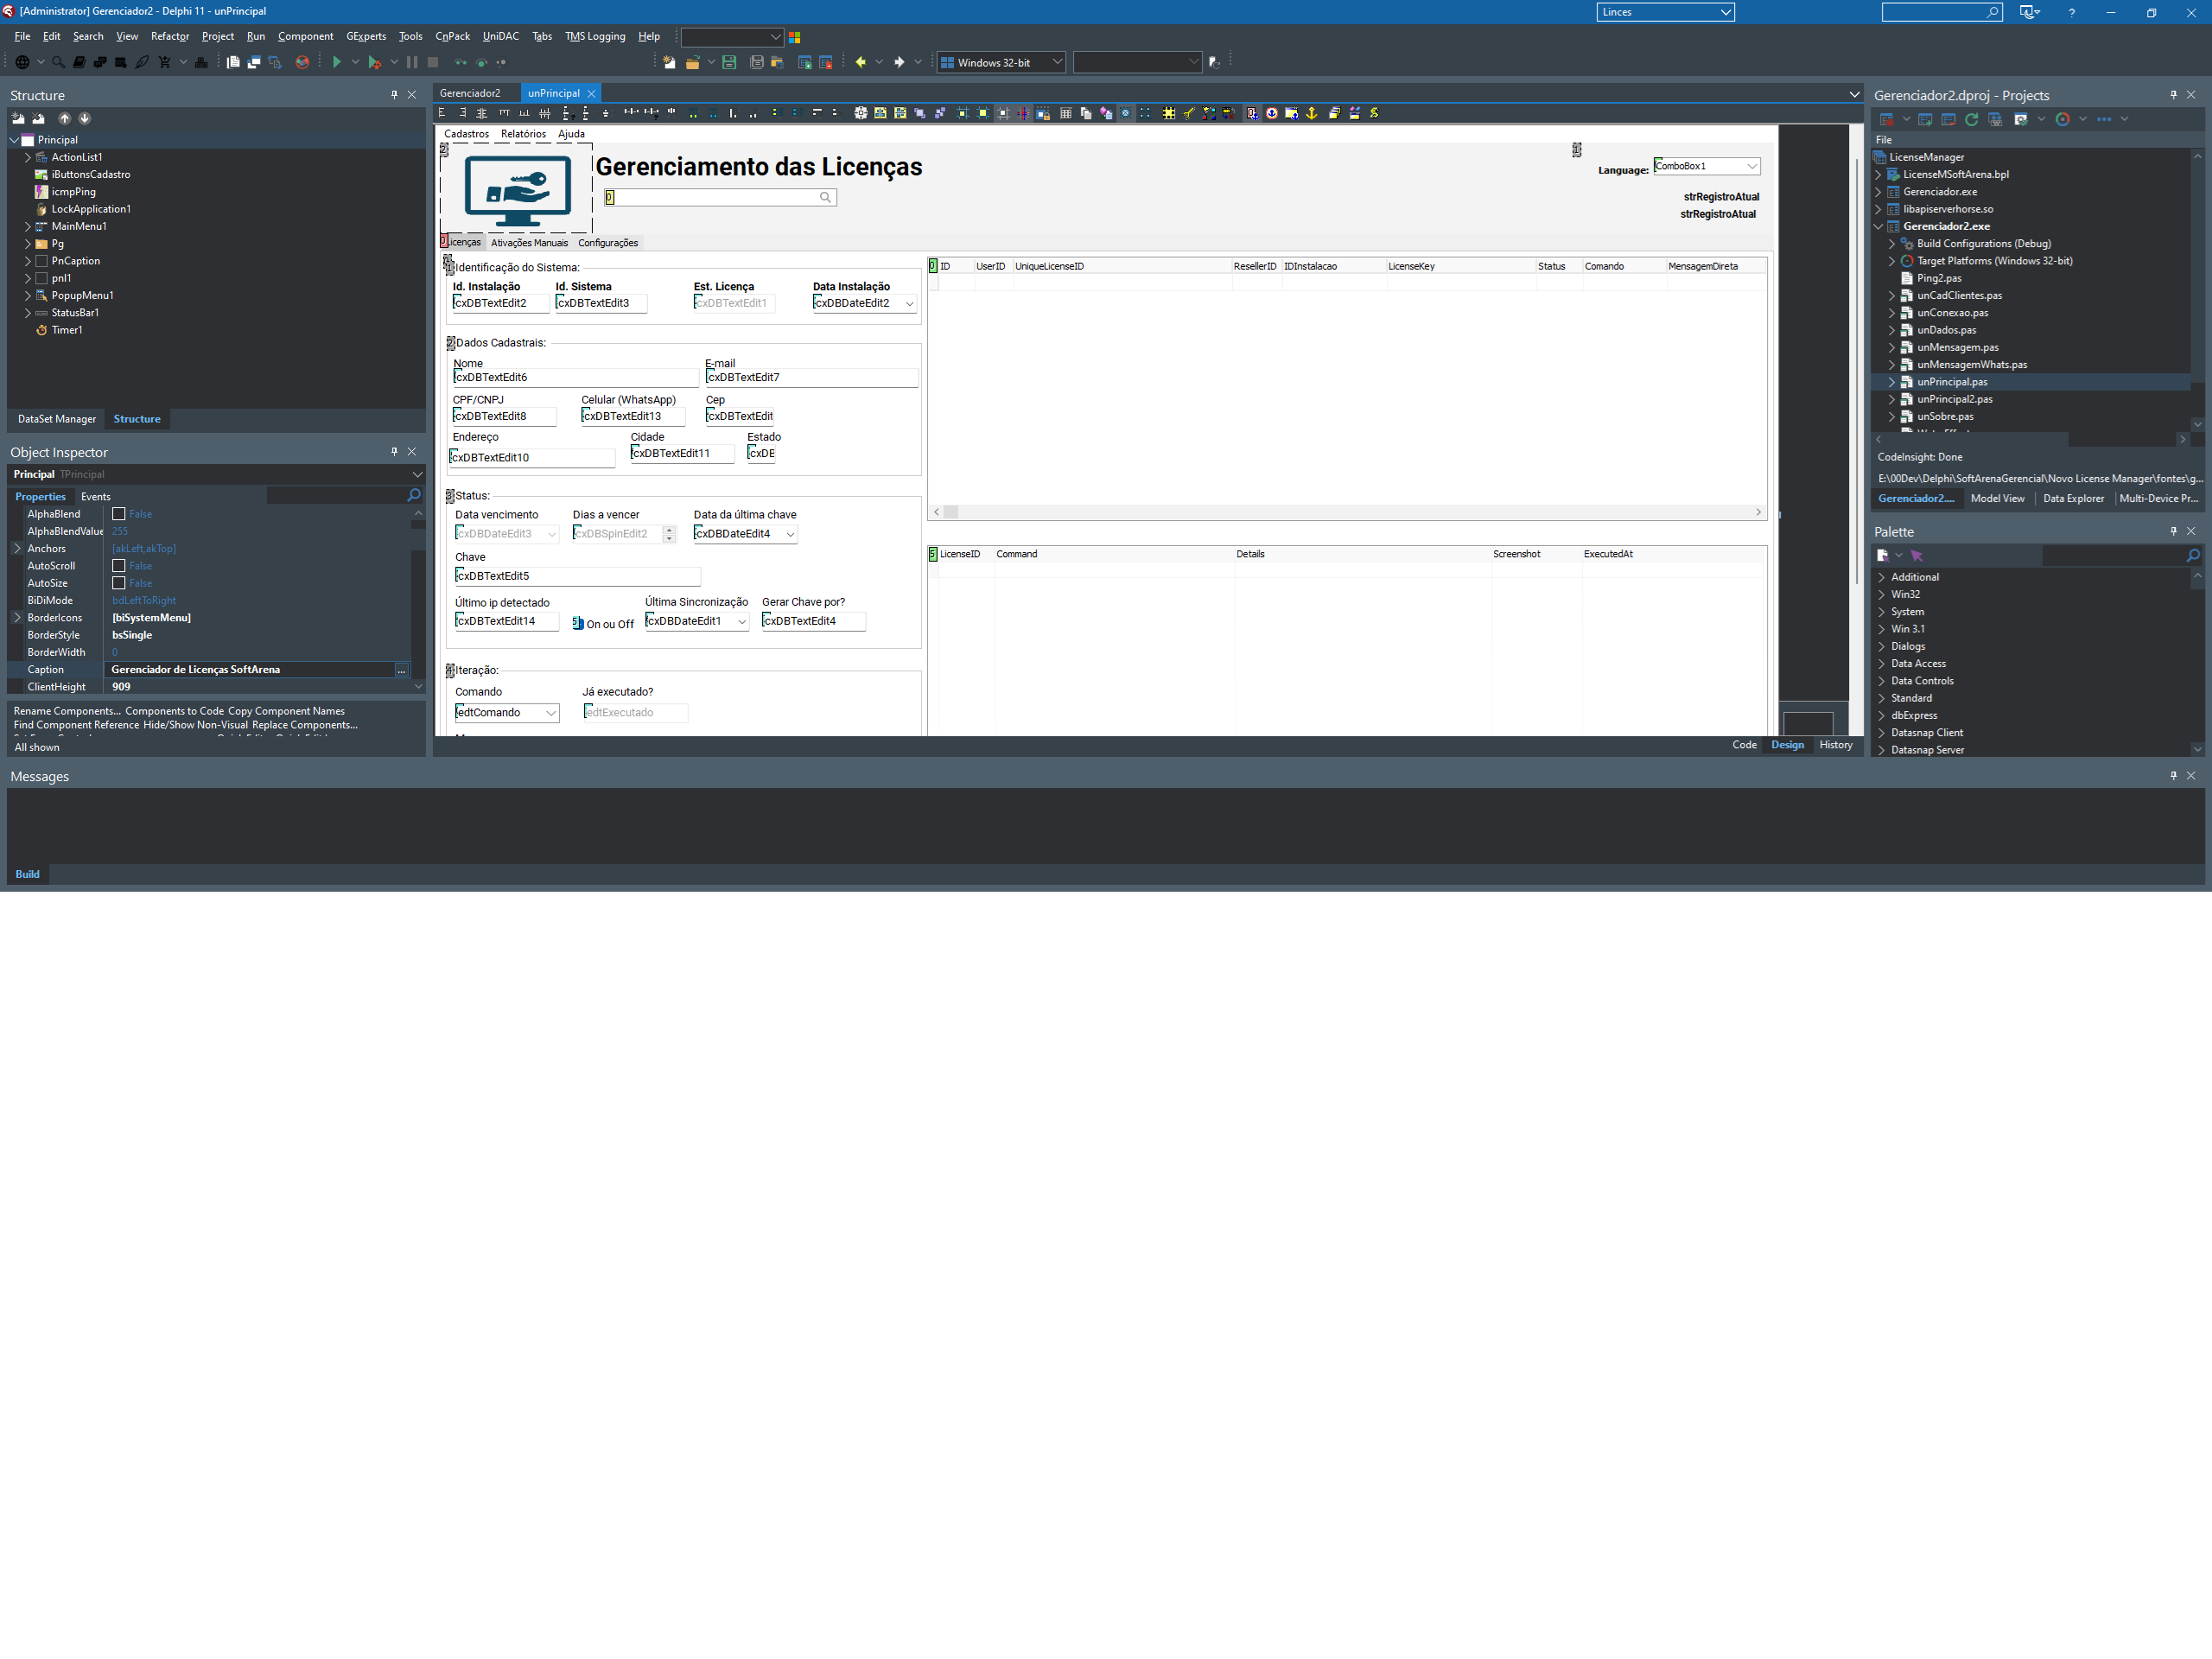Screen dimensions: 2212x1659
Task: Switch to DataSet Manager tab
Action: (57, 419)
